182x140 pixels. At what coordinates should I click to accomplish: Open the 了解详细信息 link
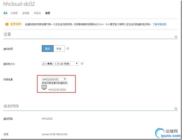(159, 24)
